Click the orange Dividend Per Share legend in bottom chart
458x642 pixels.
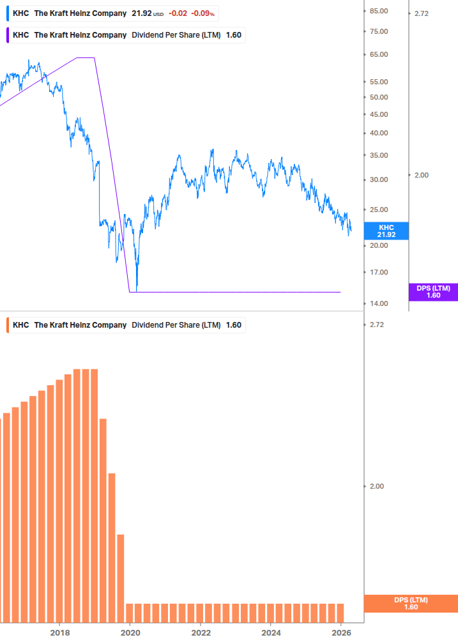(126, 325)
